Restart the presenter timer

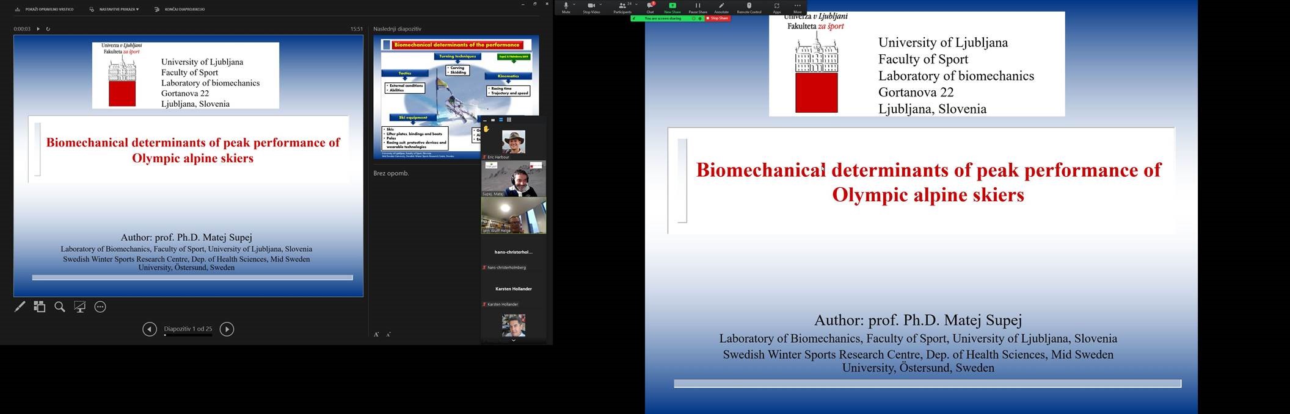coord(48,29)
